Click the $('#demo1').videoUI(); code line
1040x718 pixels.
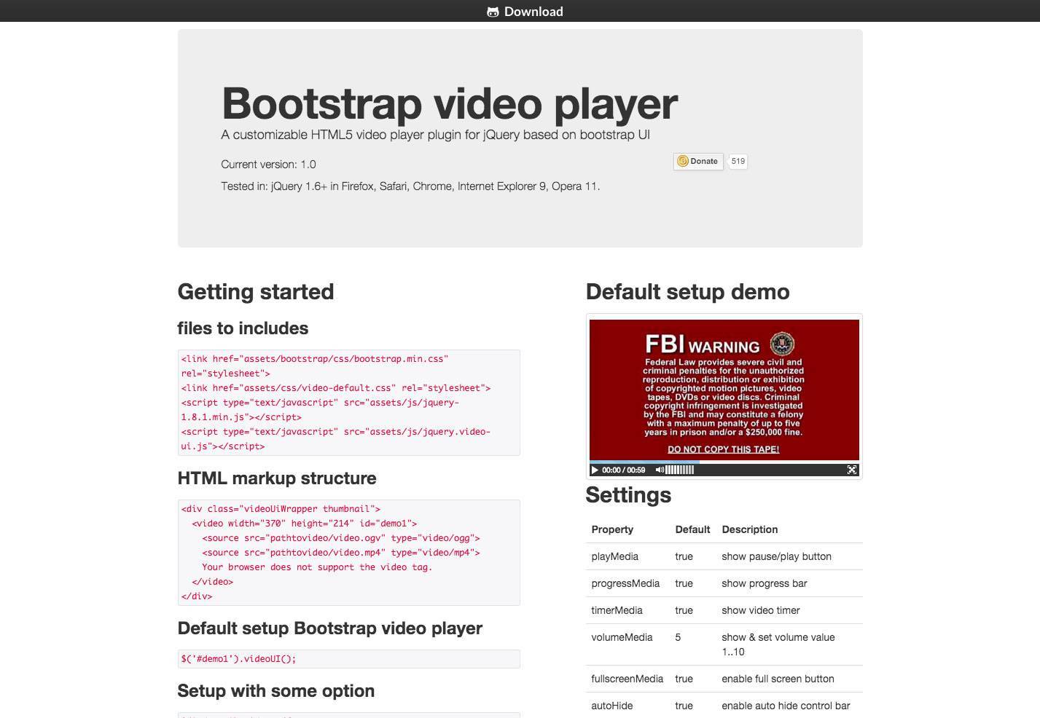point(239,659)
